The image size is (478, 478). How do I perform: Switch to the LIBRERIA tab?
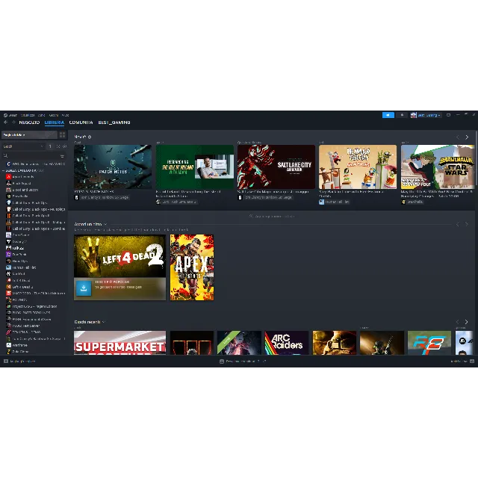click(55, 122)
